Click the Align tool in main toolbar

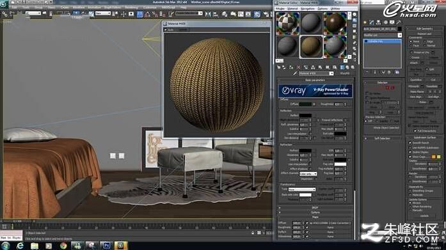tap(215, 14)
